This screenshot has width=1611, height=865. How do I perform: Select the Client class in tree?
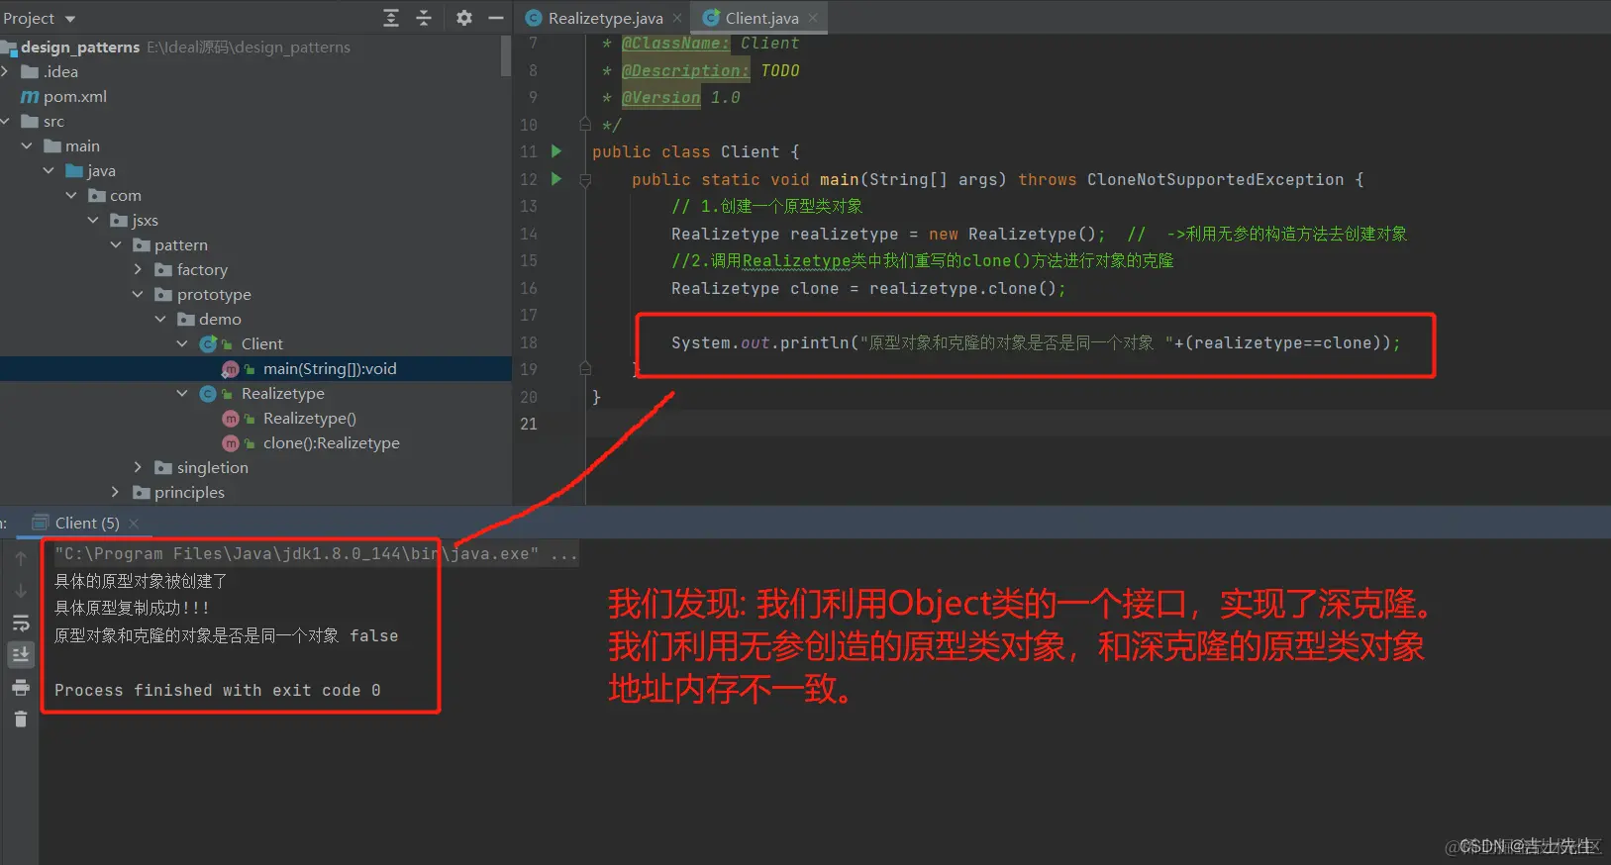(x=262, y=343)
